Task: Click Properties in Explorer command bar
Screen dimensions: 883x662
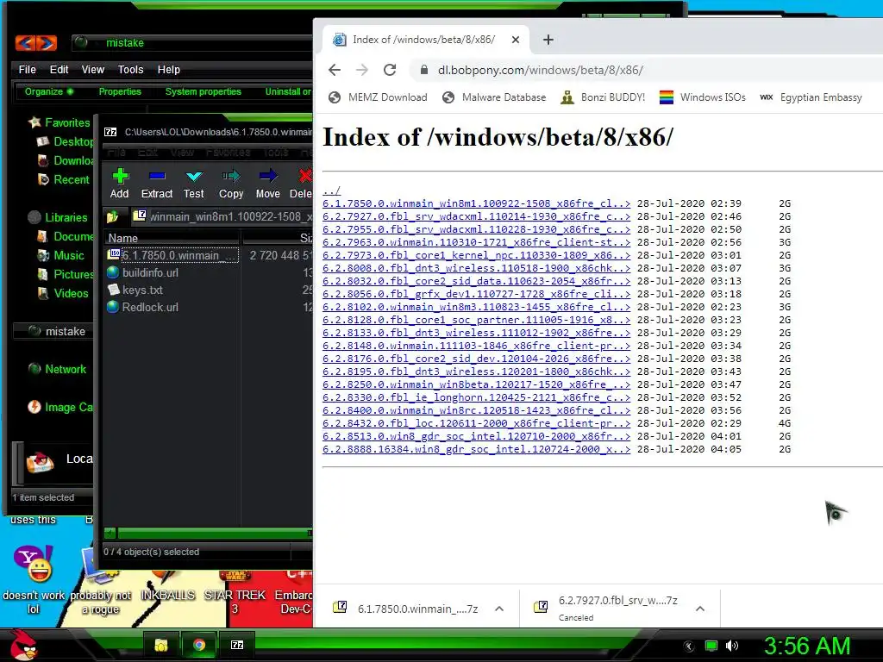Action: click(x=120, y=91)
